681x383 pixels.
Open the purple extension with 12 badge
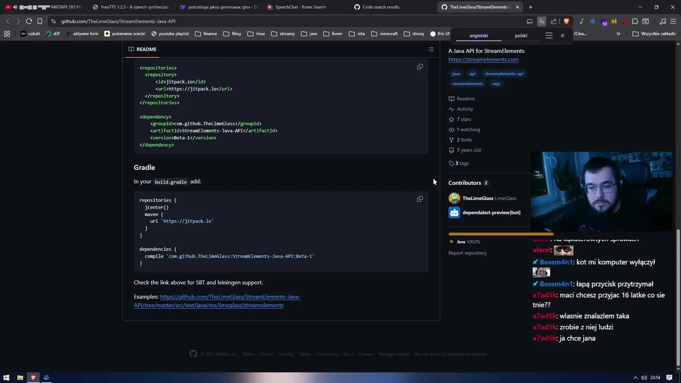point(603,22)
